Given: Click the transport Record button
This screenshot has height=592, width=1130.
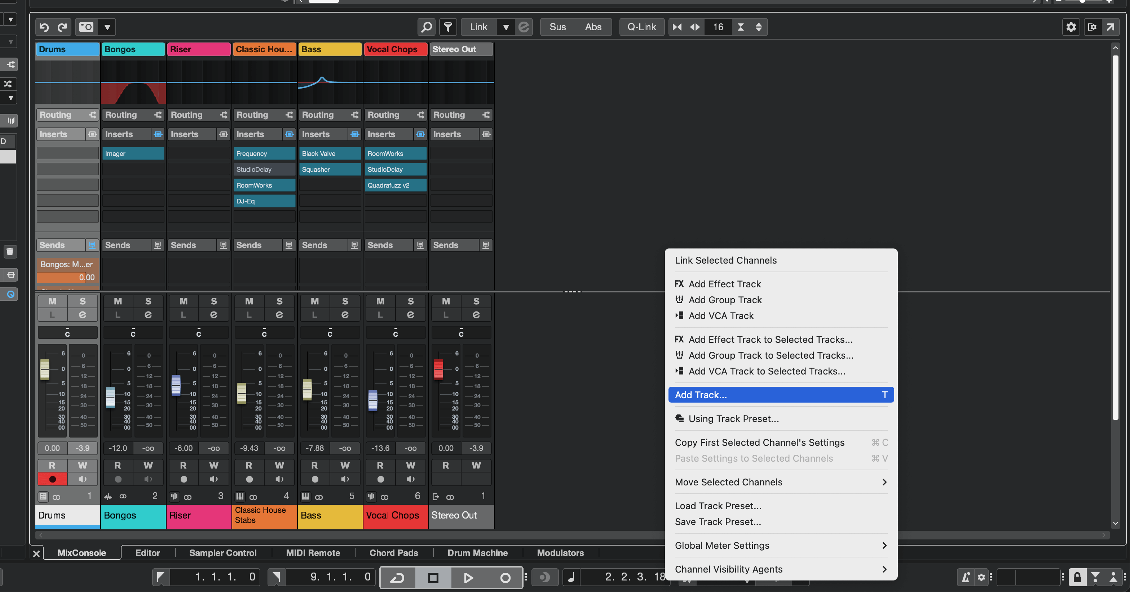Looking at the screenshot, I should pyautogui.click(x=505, y=578).
